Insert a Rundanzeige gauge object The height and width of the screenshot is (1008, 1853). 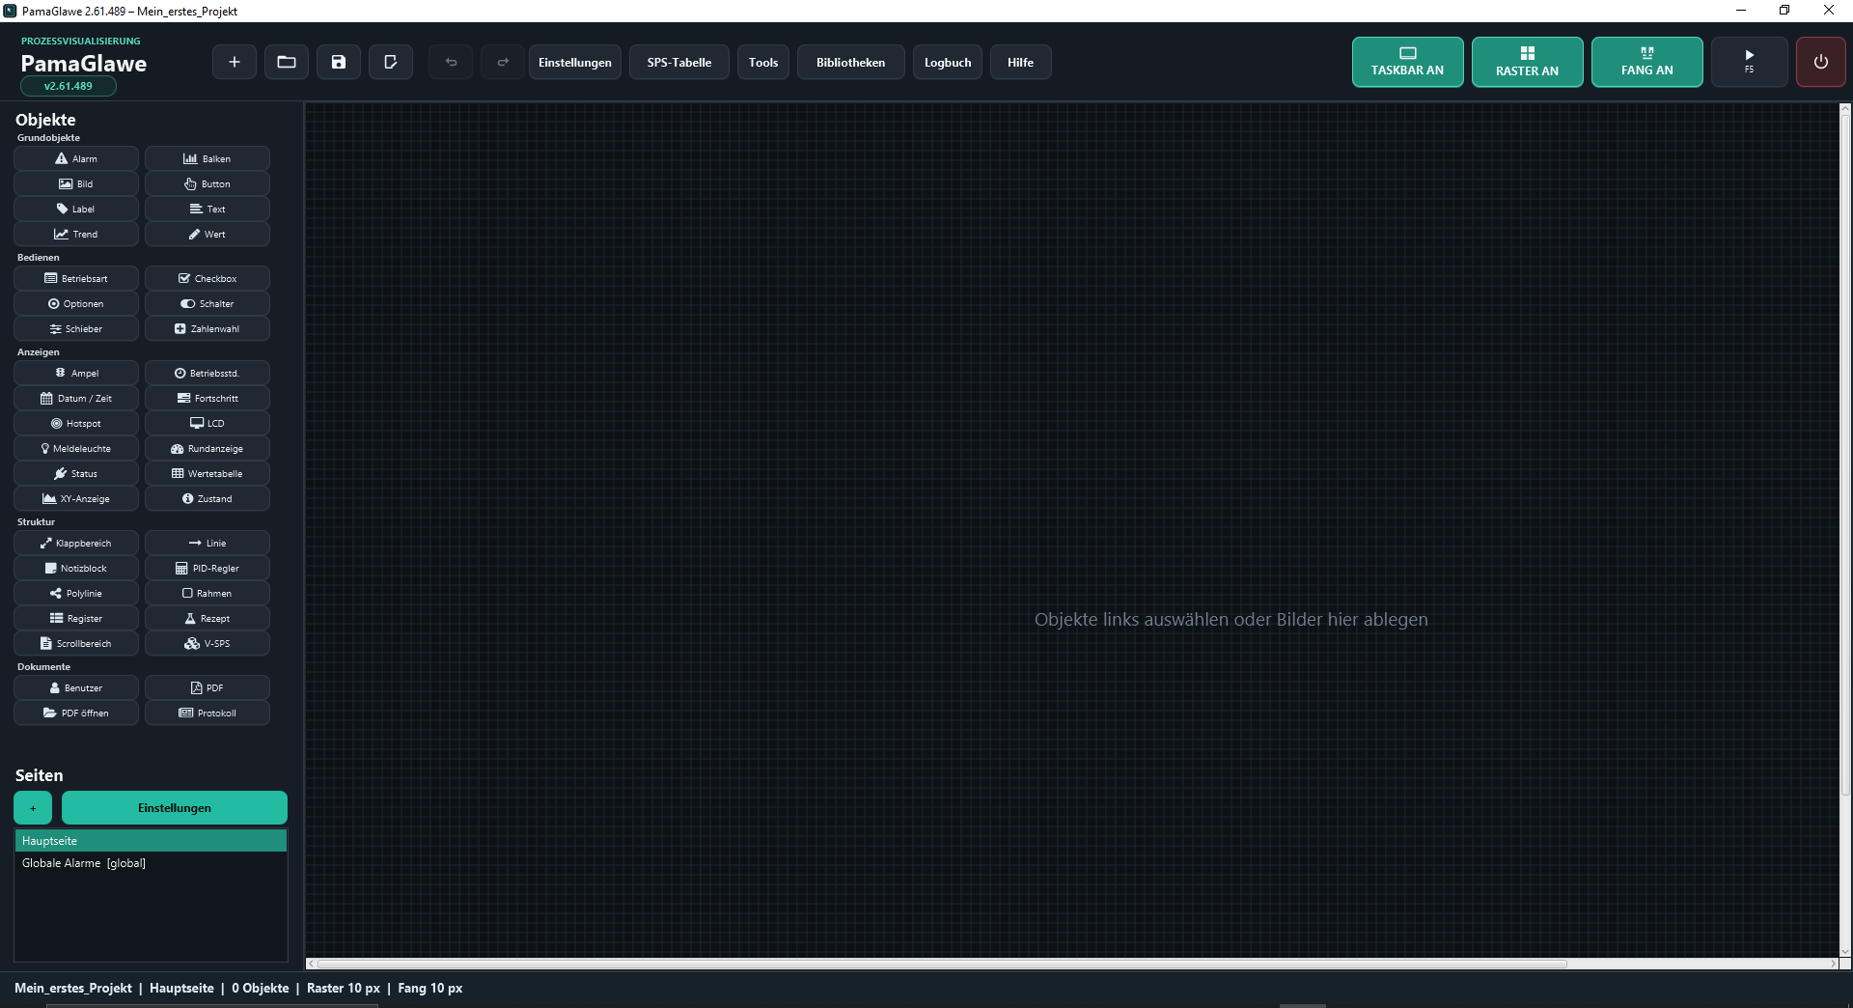coord(207,448)
